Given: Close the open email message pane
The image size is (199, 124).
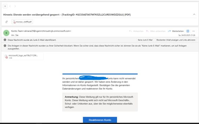Looking at the screenshot, I should pyautogui.click(x=5, y=6).
